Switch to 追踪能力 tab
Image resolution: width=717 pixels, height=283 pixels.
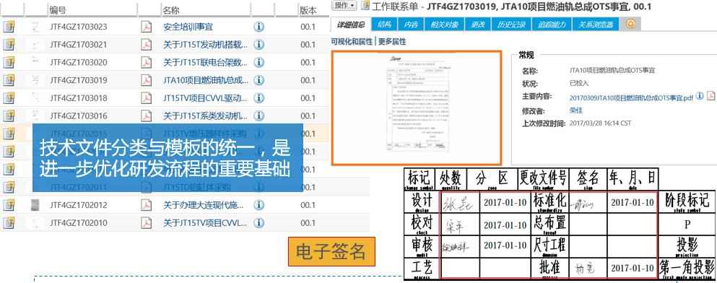(x=552, y=25)
